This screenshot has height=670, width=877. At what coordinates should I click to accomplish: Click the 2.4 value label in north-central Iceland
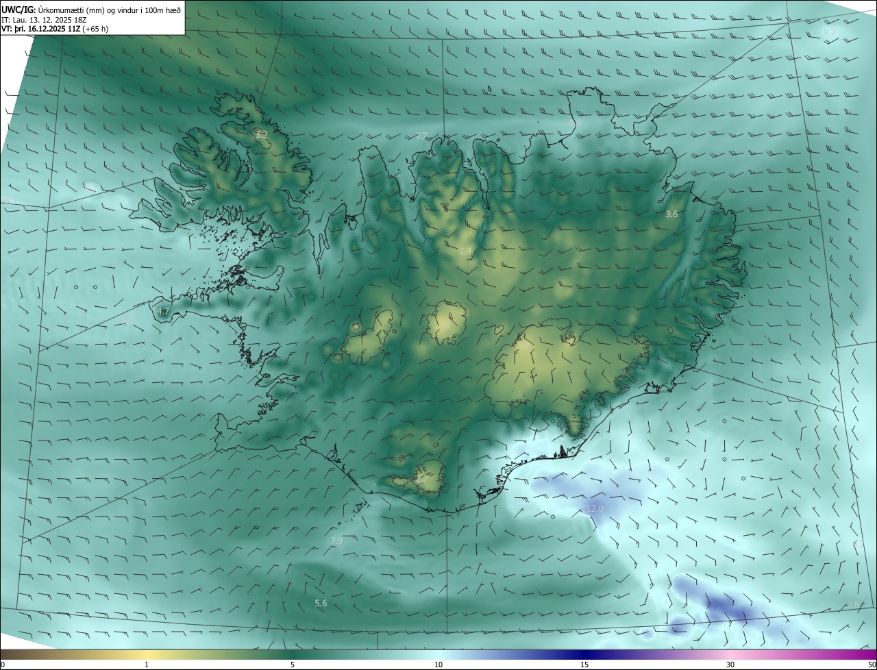point(465,251)
